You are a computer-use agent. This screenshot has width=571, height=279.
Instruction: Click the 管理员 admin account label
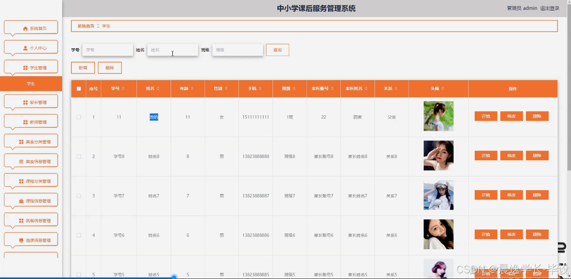(x=522, y=8)
